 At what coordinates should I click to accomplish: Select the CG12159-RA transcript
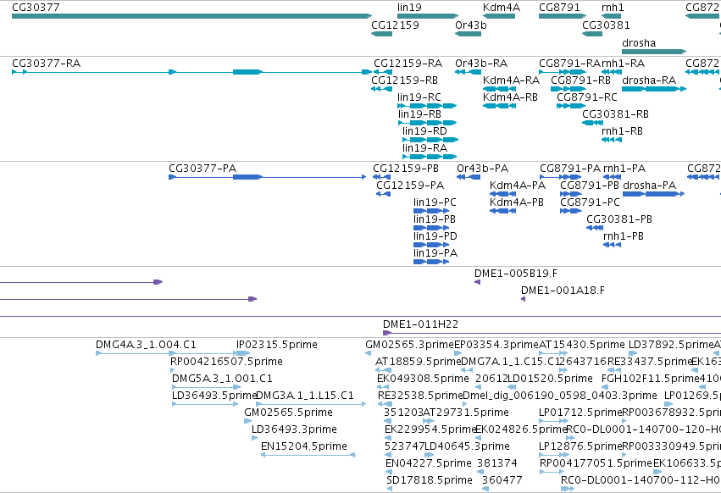pos(383,72)
